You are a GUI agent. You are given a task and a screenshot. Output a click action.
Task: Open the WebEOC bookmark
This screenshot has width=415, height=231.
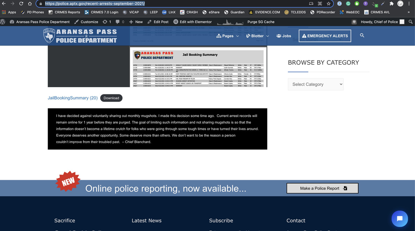(x=350, y=12)
